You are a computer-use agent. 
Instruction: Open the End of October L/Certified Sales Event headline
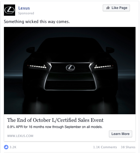(55, 120)
